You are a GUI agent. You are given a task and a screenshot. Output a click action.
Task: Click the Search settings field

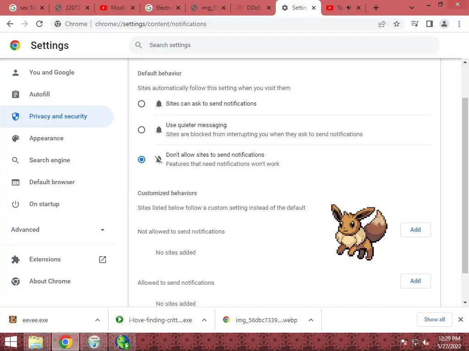[284, 45]
